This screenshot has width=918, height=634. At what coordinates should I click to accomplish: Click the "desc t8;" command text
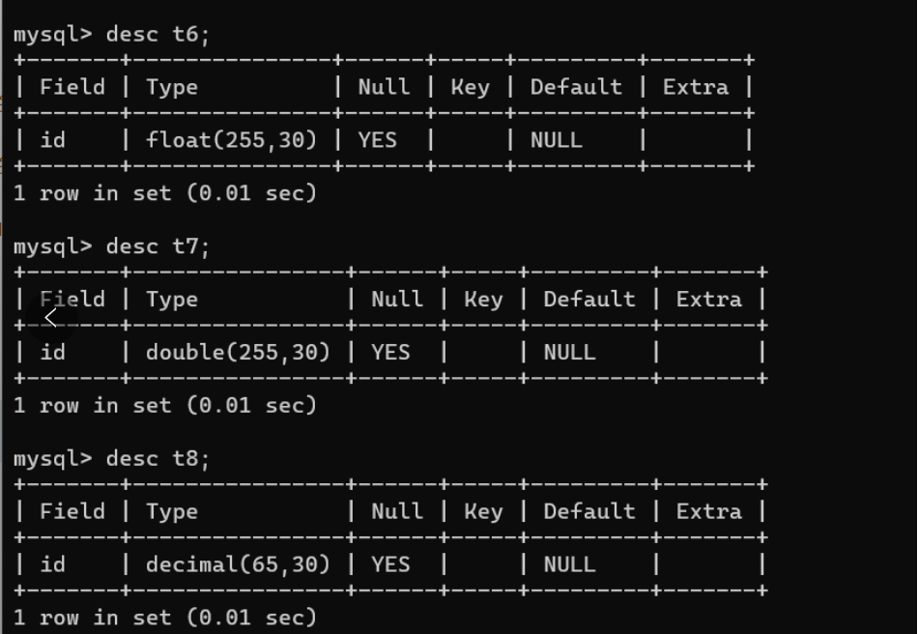(x=158, y=458)
